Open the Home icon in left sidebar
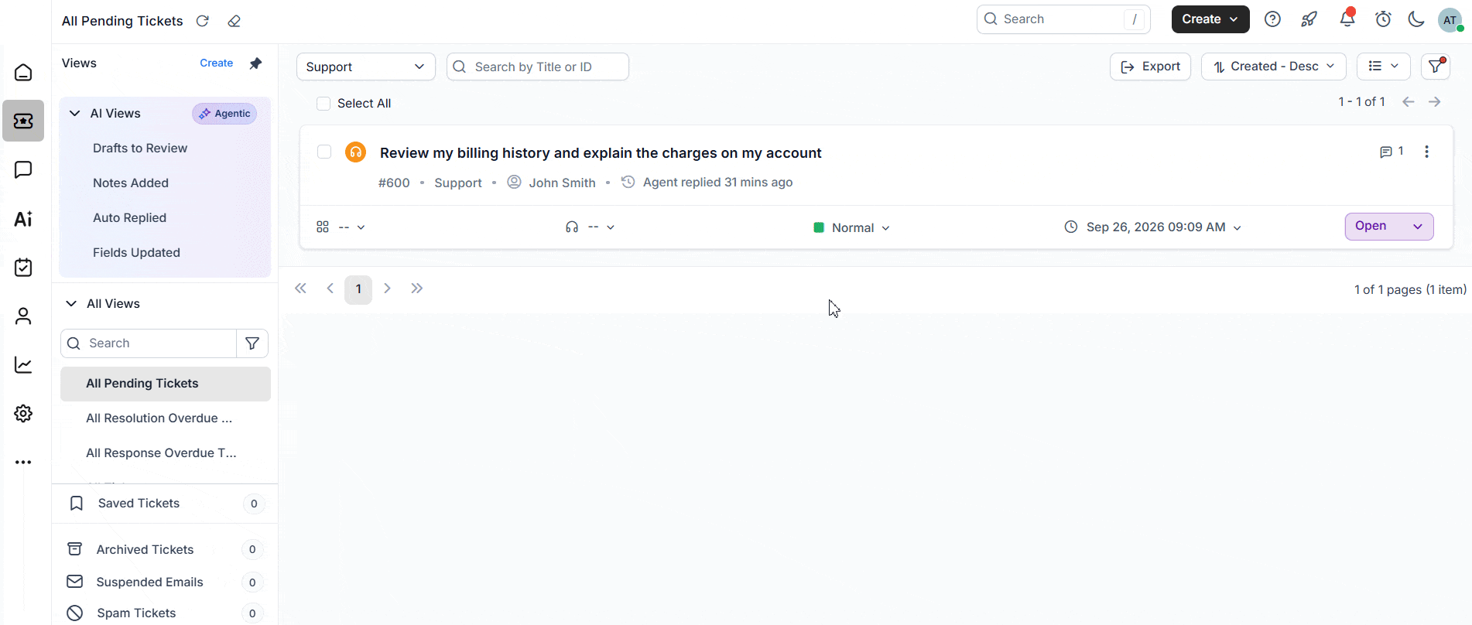This screenshot has height=625, width=1472. click(x=23, y=72)
